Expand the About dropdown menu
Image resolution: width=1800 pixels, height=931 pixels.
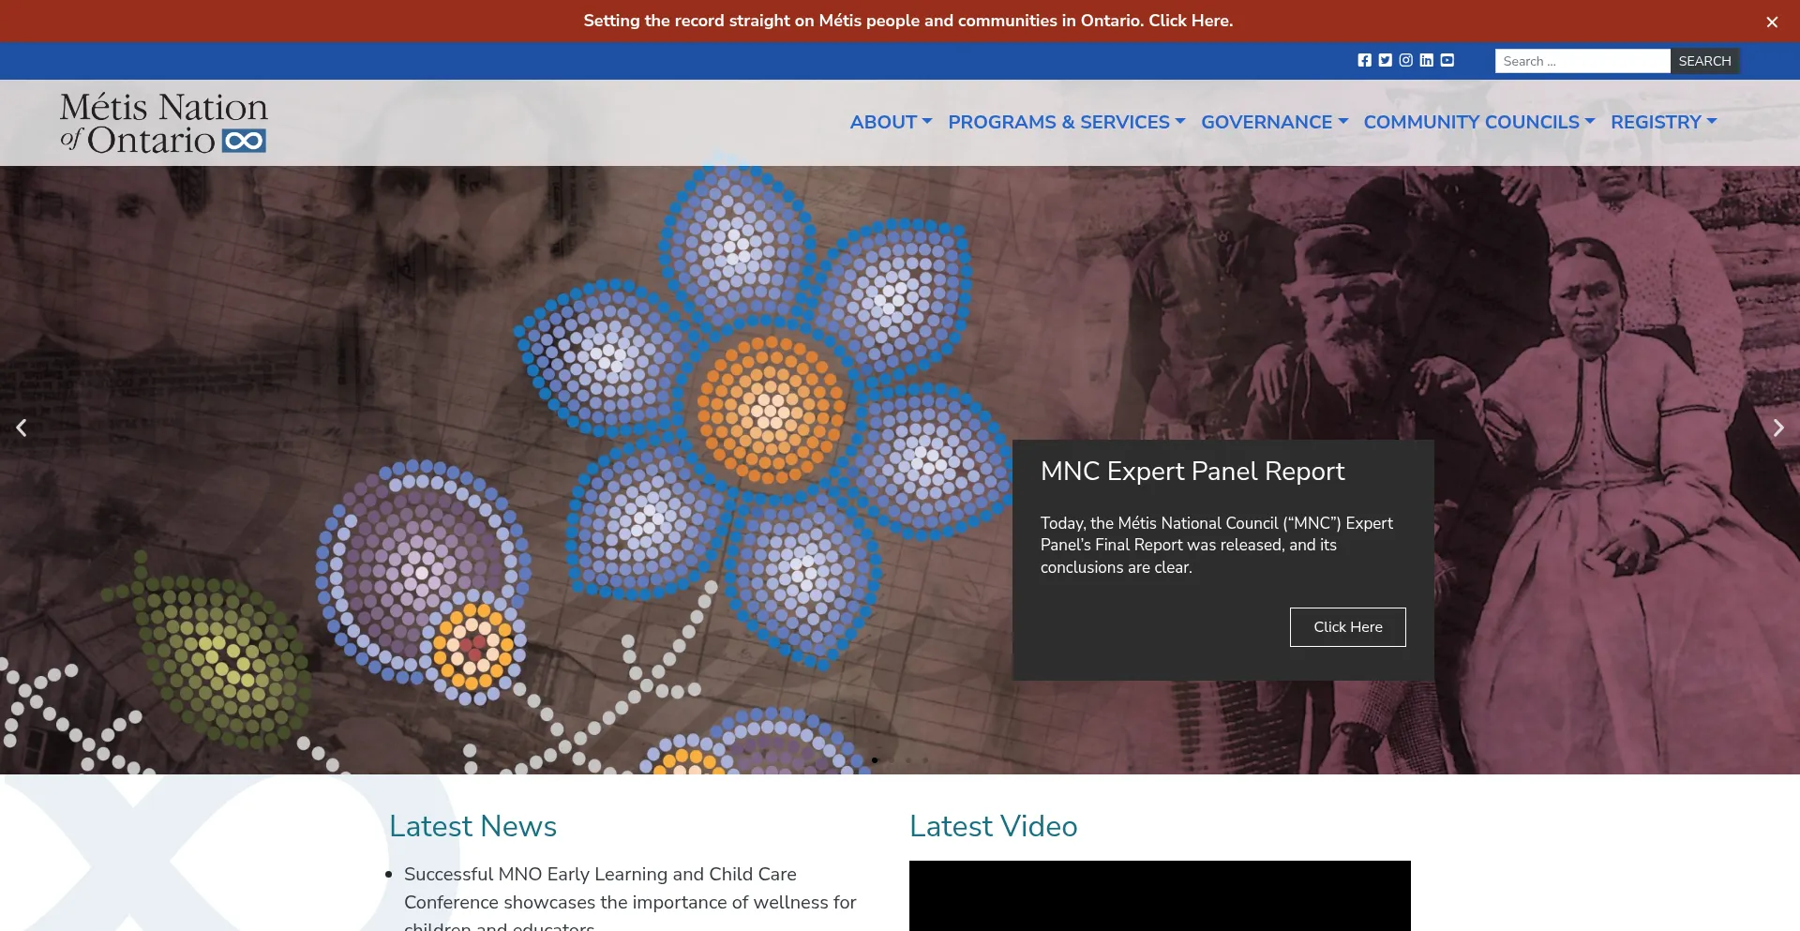(x=890, y=122)
